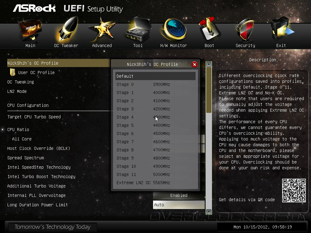Switch to the Boot tab label
This screenshot has height=233, width=311.
pyautogui.click(x=210, y=46)
